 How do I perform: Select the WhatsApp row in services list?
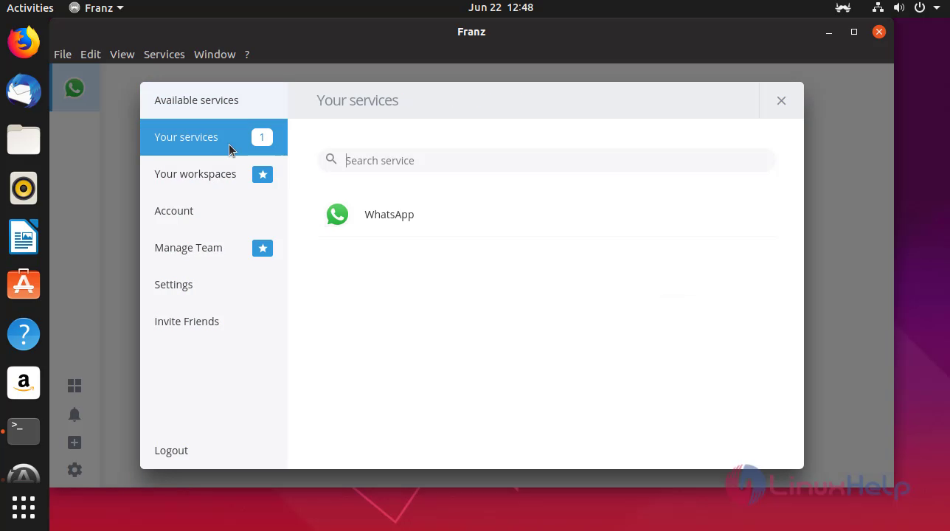point(547,215)
